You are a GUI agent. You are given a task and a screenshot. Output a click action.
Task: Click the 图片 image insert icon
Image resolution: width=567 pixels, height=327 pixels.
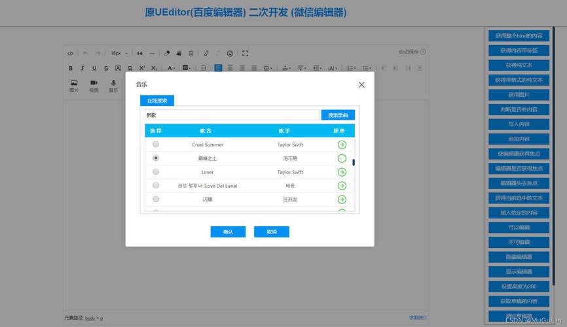pyautogui.click(x=74, y=86)
